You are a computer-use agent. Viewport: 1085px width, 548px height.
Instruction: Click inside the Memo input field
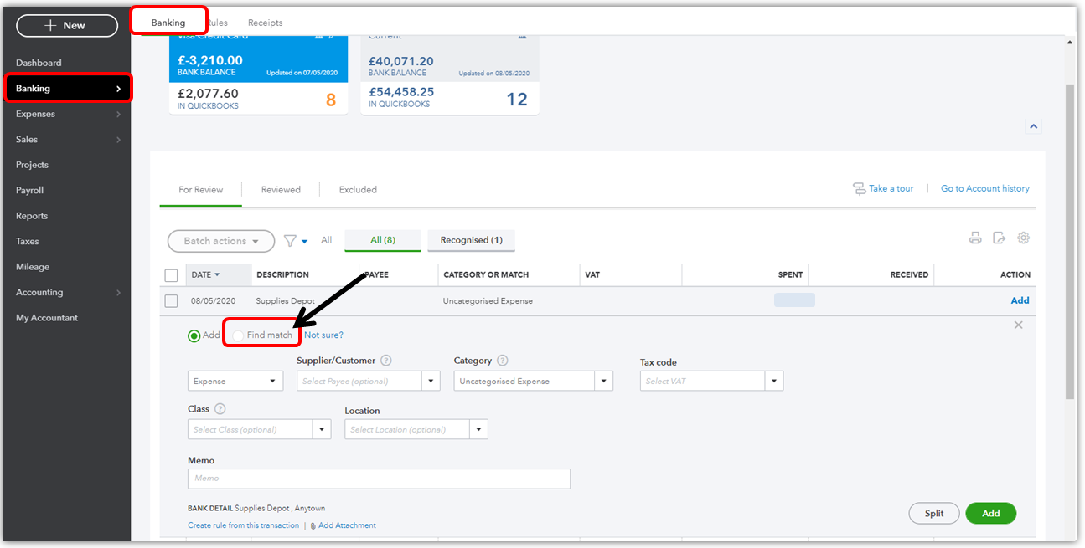(x=379, y=479)
